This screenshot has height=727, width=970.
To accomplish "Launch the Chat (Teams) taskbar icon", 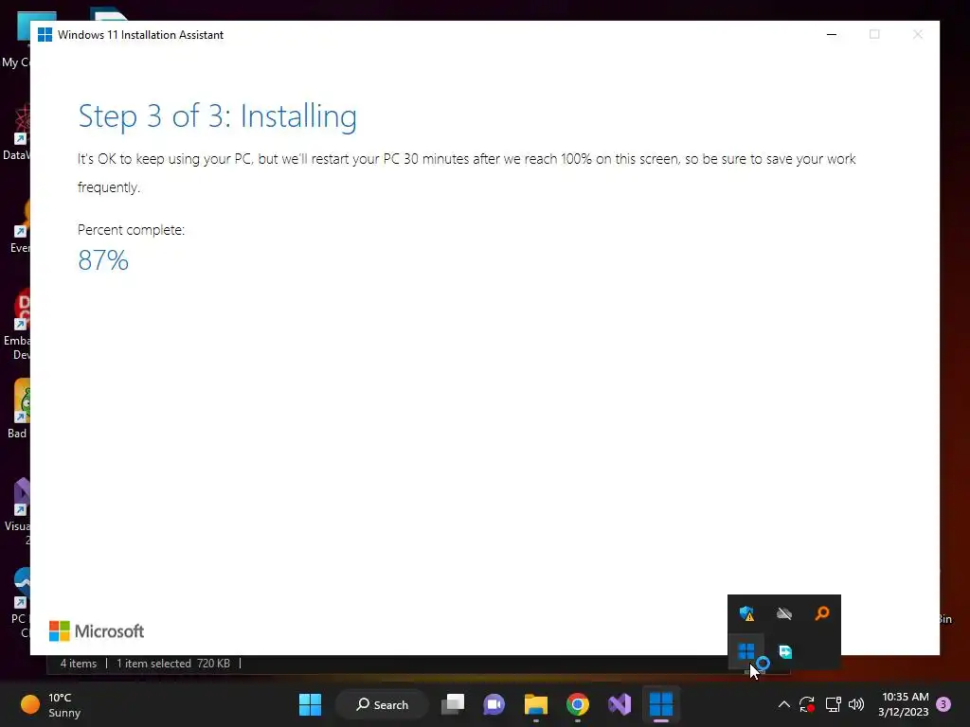I will click(x=494, y=704).
